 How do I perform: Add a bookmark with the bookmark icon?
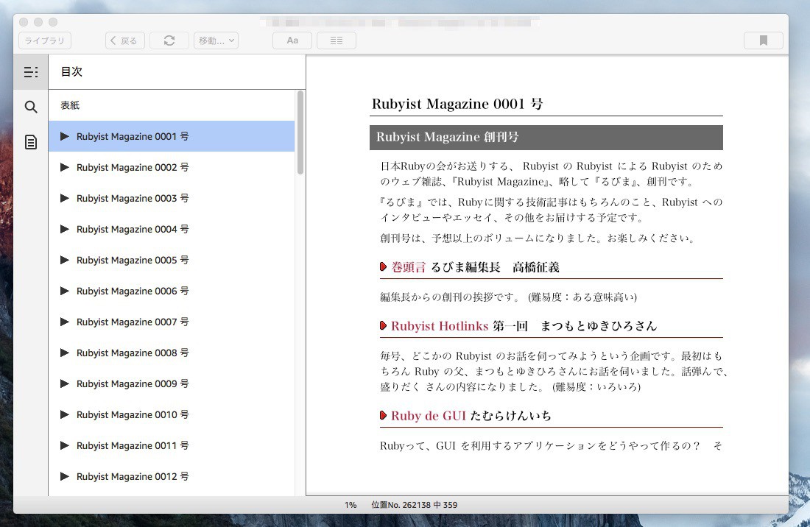coord(763,41)
